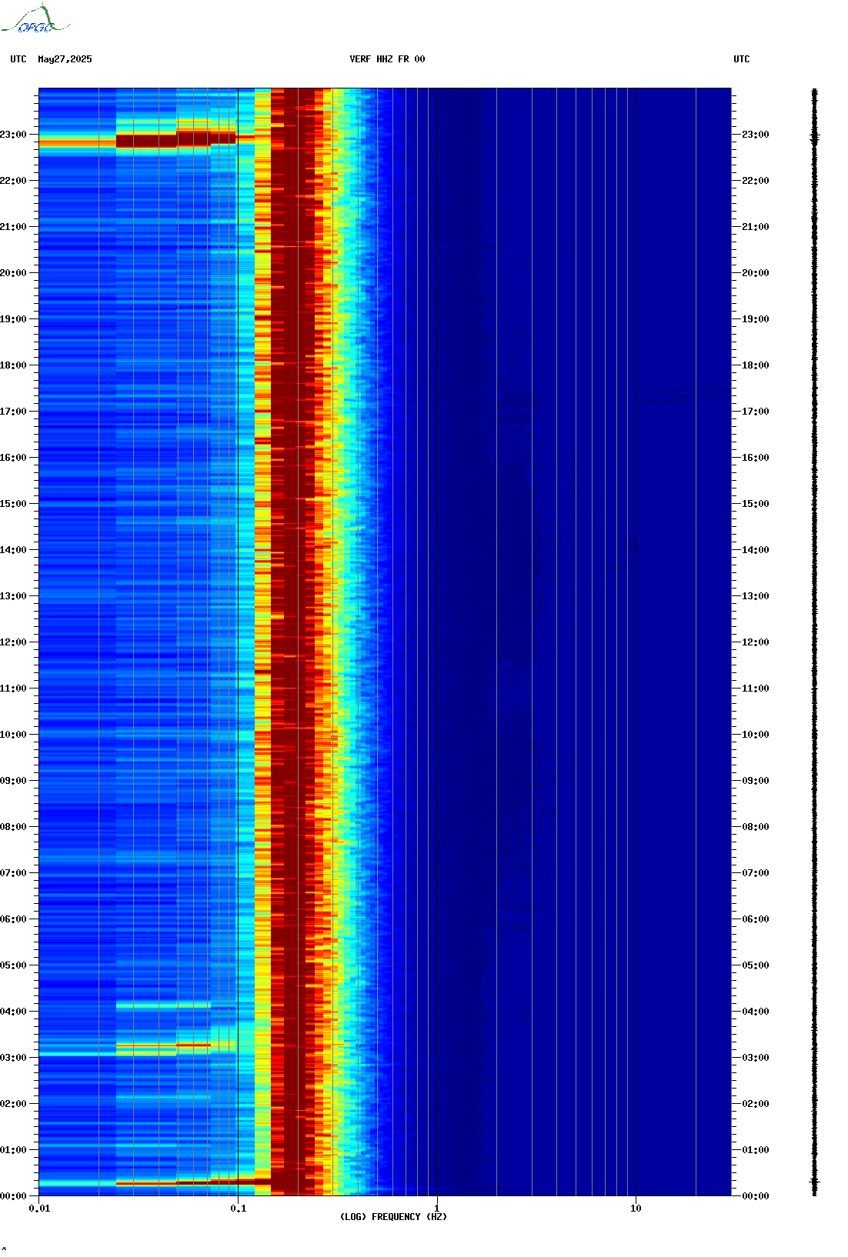This screenshot has width=848, height=1257.
Task: Click 13:00 on the left time axis
Action: coord(13,596)
